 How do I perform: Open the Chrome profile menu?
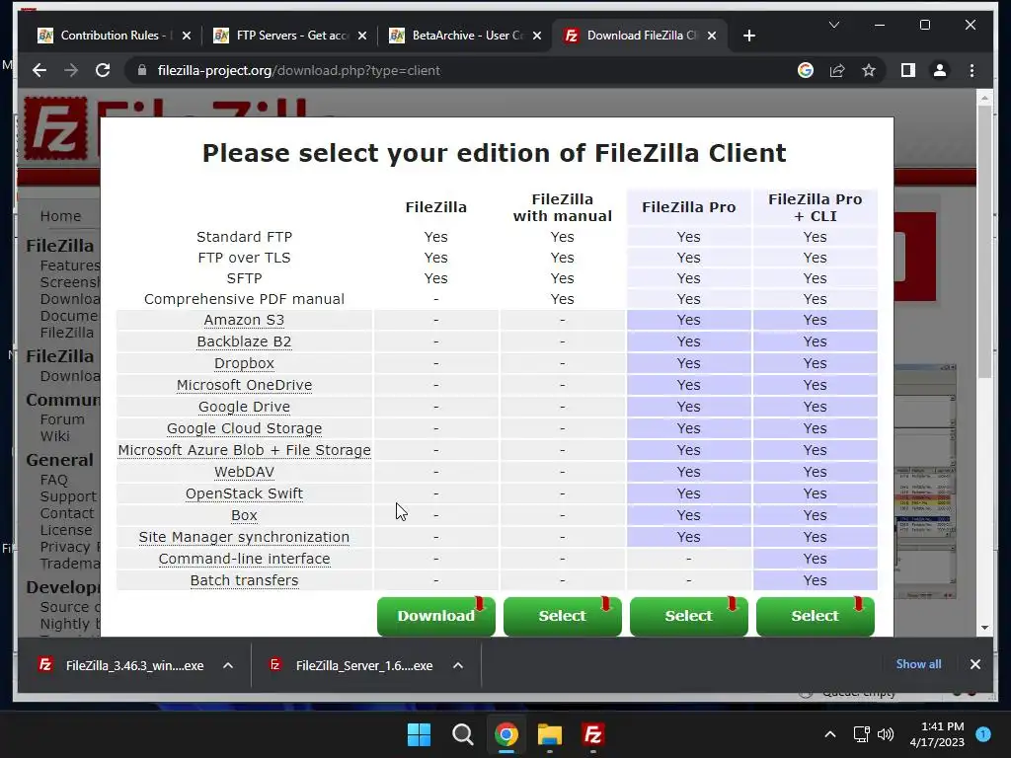[x=940, y=70]
